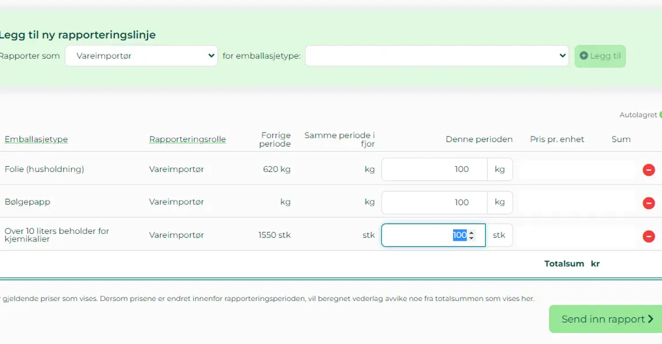Viewport: 662px width, 344px height.
Task: Click the quantity stepper arrows for kjemikalier row
Action: [471, 235]
